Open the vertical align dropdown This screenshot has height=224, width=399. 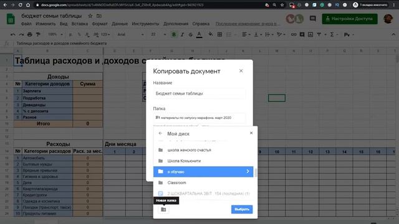click(257, 34)
